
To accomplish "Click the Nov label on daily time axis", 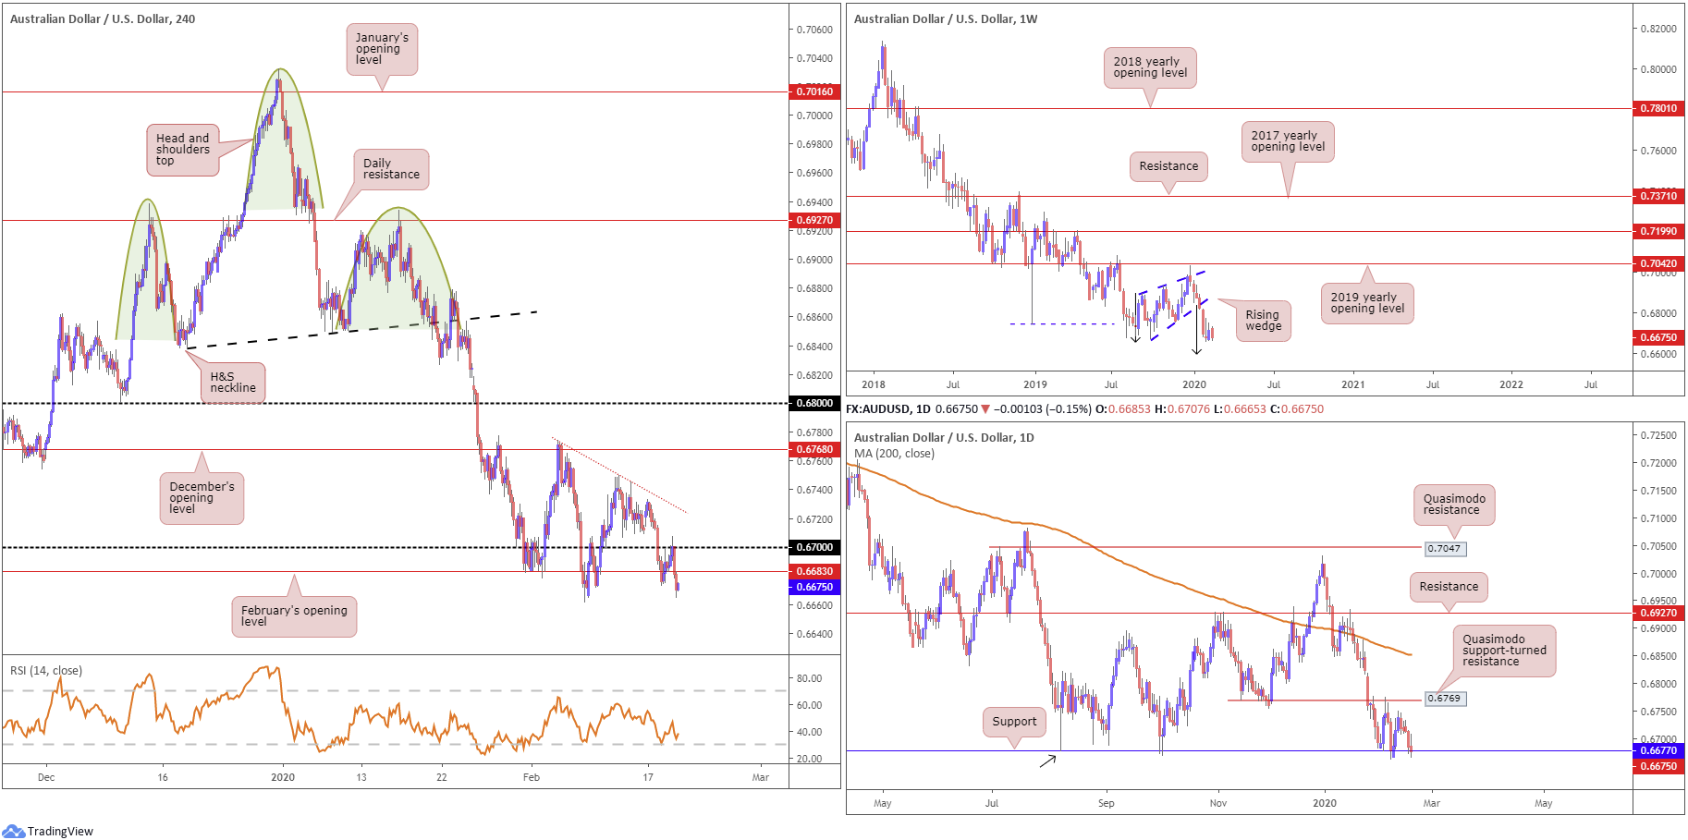I will 1218,803.
